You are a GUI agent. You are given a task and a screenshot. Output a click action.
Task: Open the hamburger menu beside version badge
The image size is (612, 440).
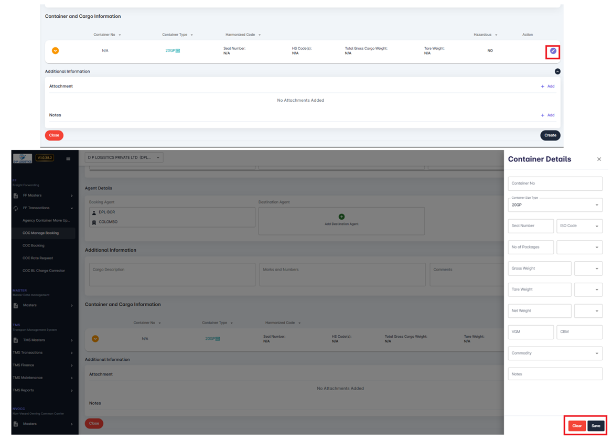pos(68,158)
